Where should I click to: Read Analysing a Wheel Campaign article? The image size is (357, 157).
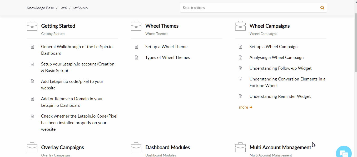pyautogui.click(x=276, y=58)
